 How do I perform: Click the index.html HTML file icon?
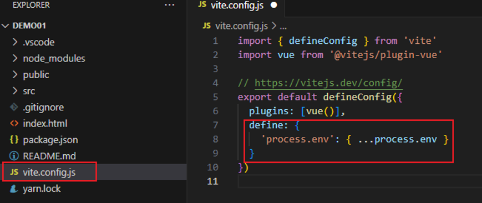pyautogui.click(x=14, y=124)
